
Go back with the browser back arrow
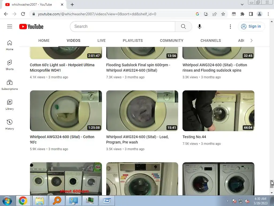[x=6, y=14]
